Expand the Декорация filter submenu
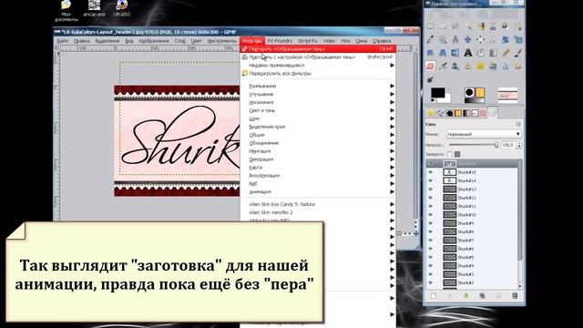This screenshot has height=328, width=583. (318, 159)
